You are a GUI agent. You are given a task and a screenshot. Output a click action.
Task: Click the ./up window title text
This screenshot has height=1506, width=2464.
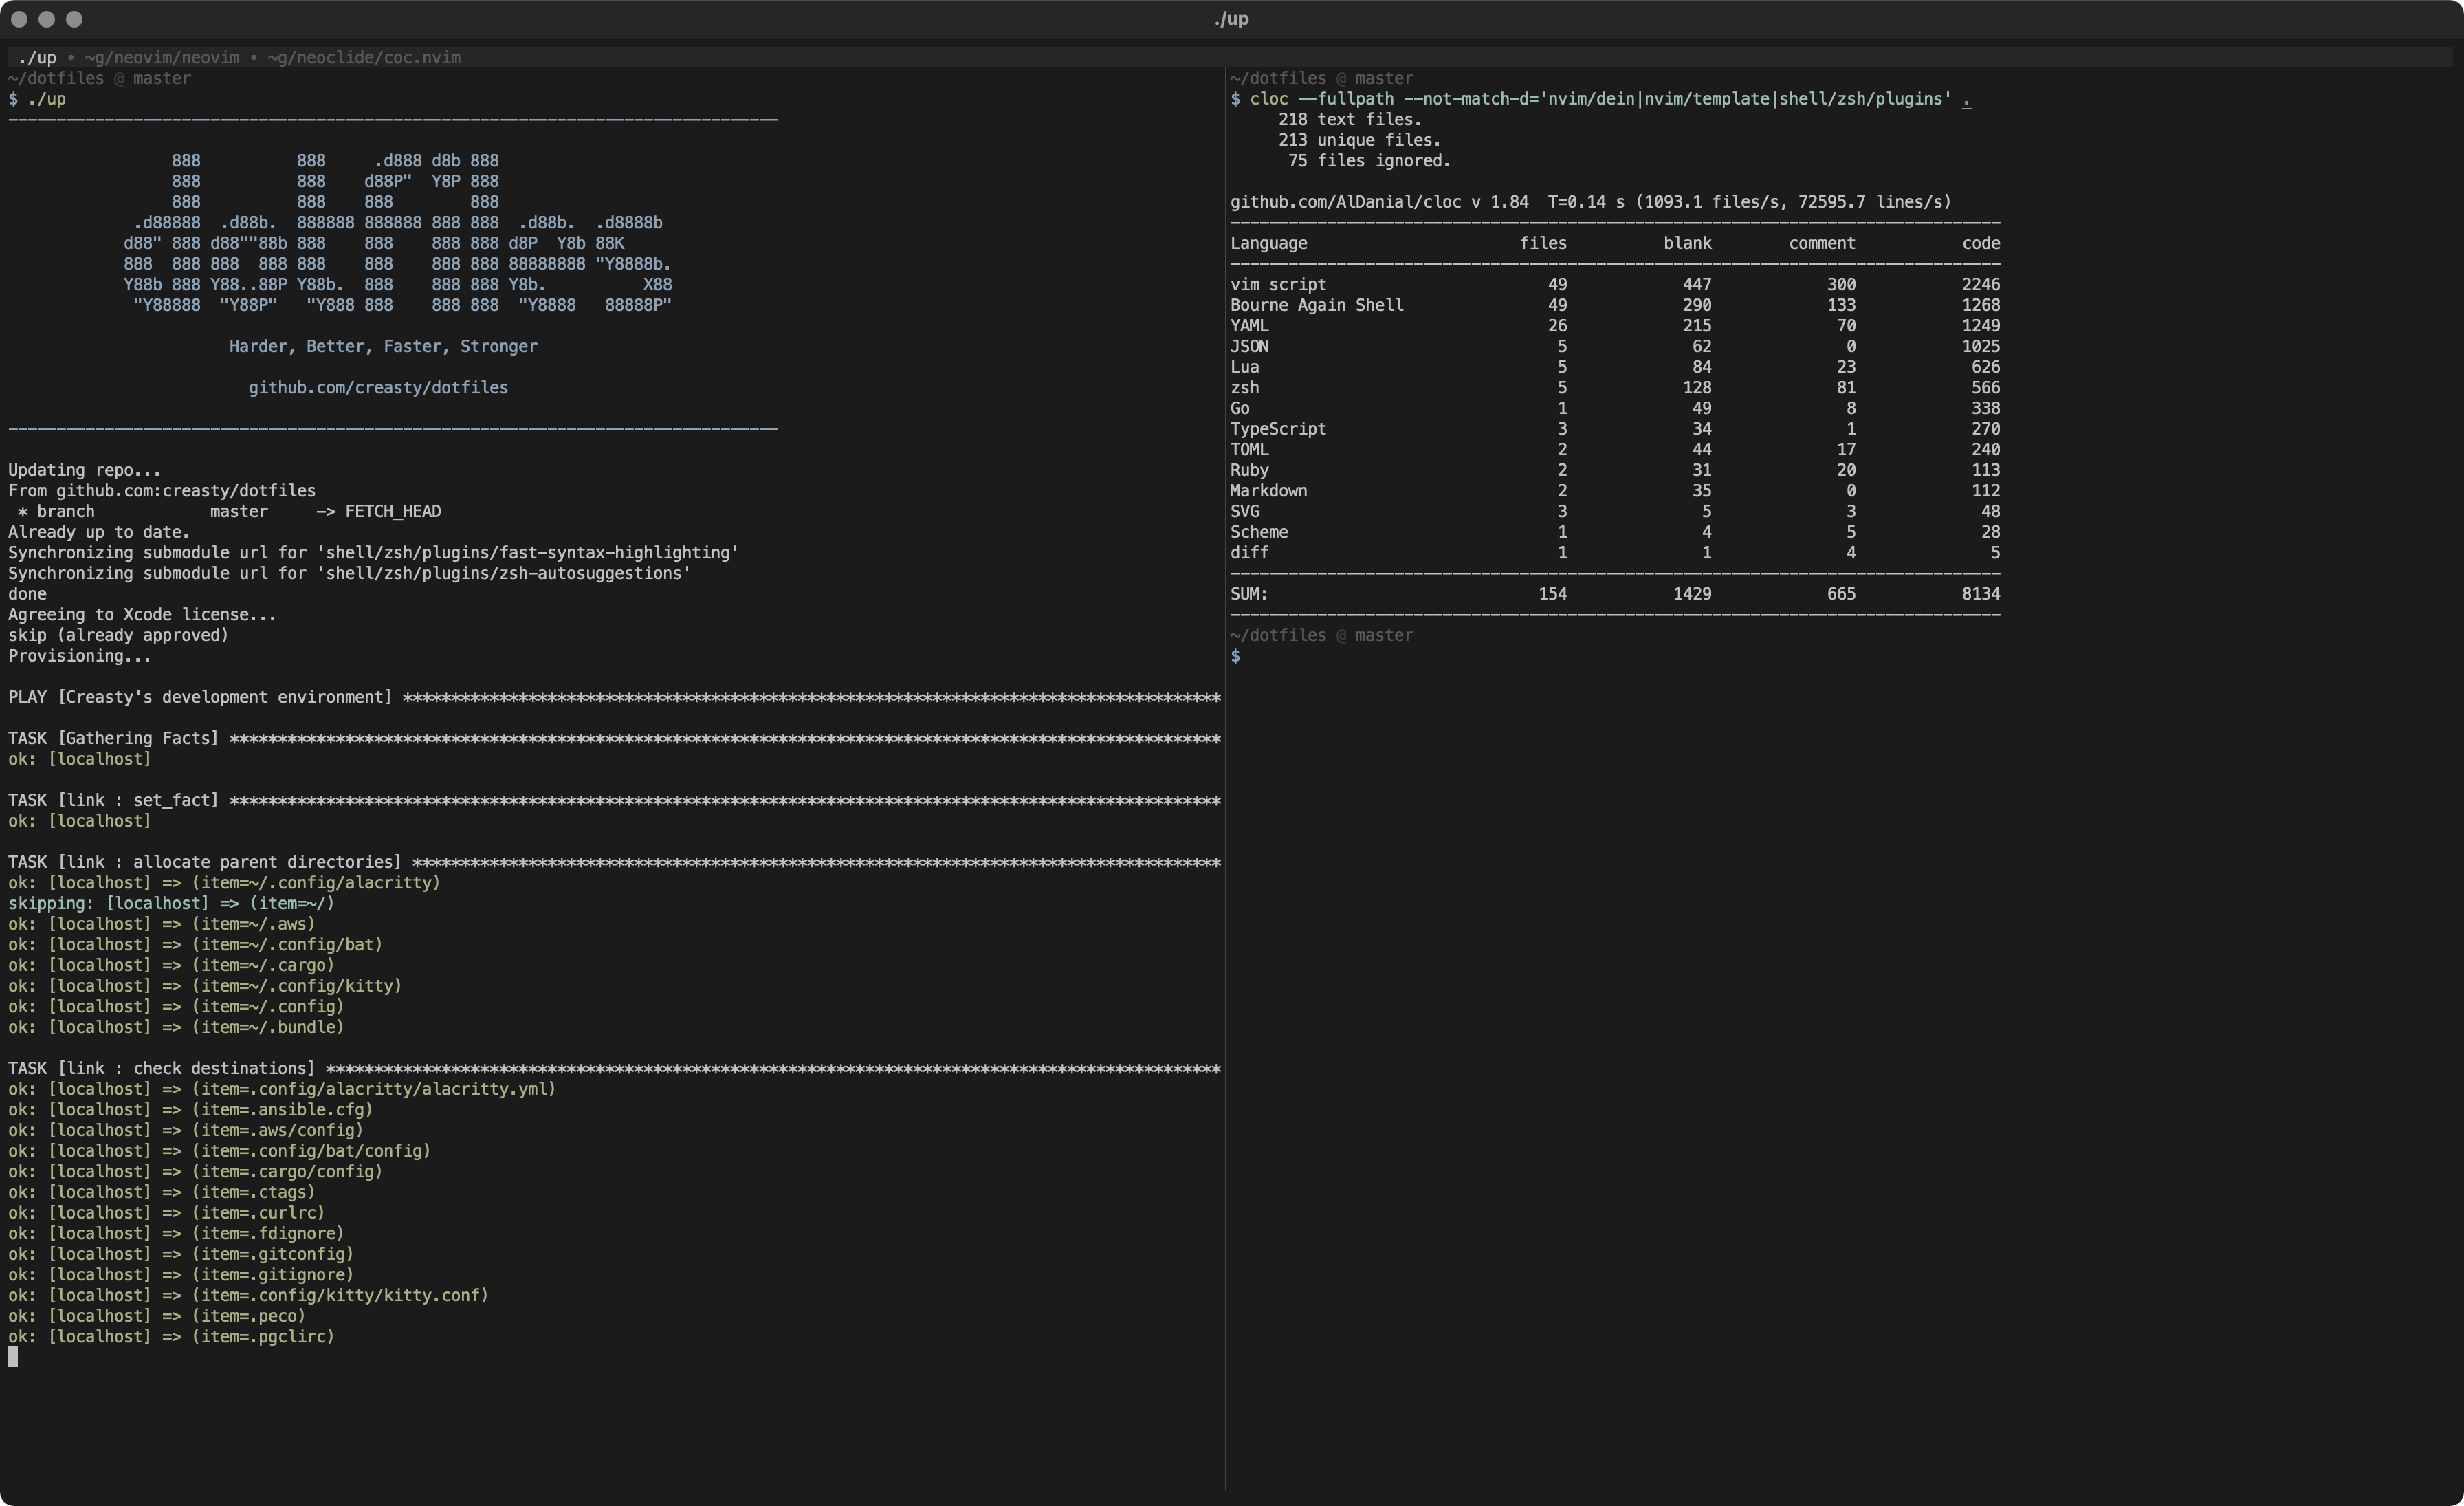[x=1231, y=19]
